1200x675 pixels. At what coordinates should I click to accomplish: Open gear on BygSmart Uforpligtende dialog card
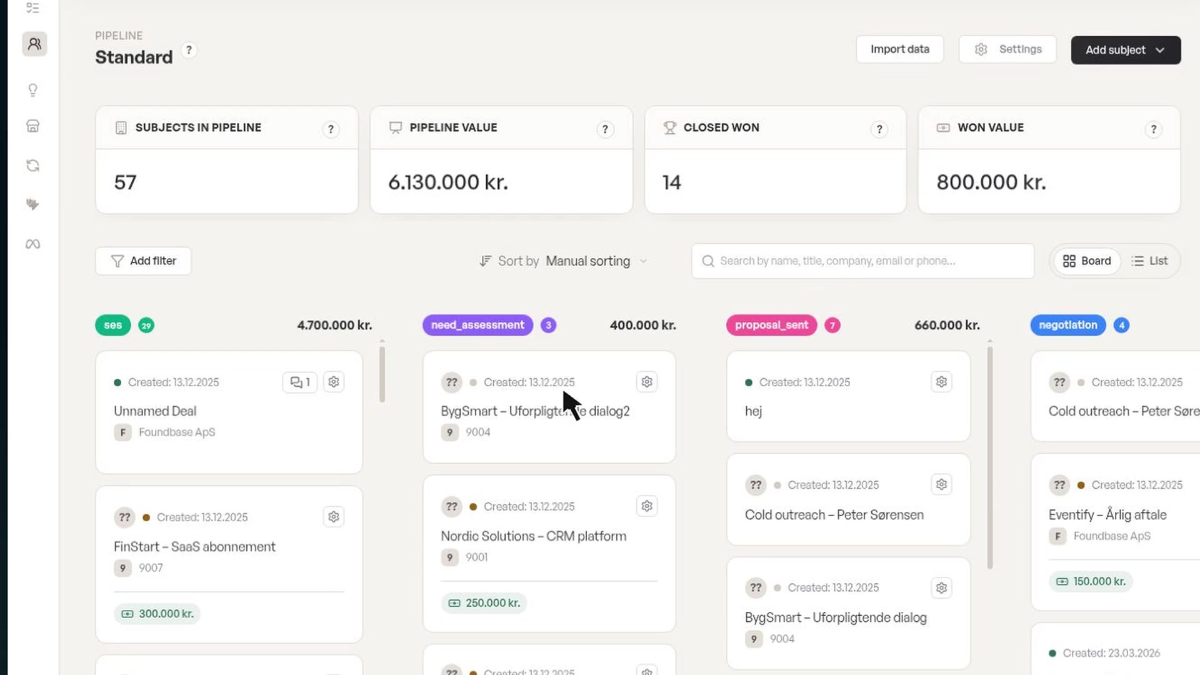[941, 587]
